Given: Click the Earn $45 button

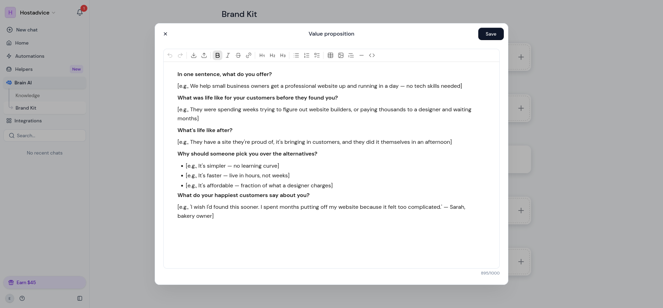Looking at the screenshot, I should tap(45, 282).
